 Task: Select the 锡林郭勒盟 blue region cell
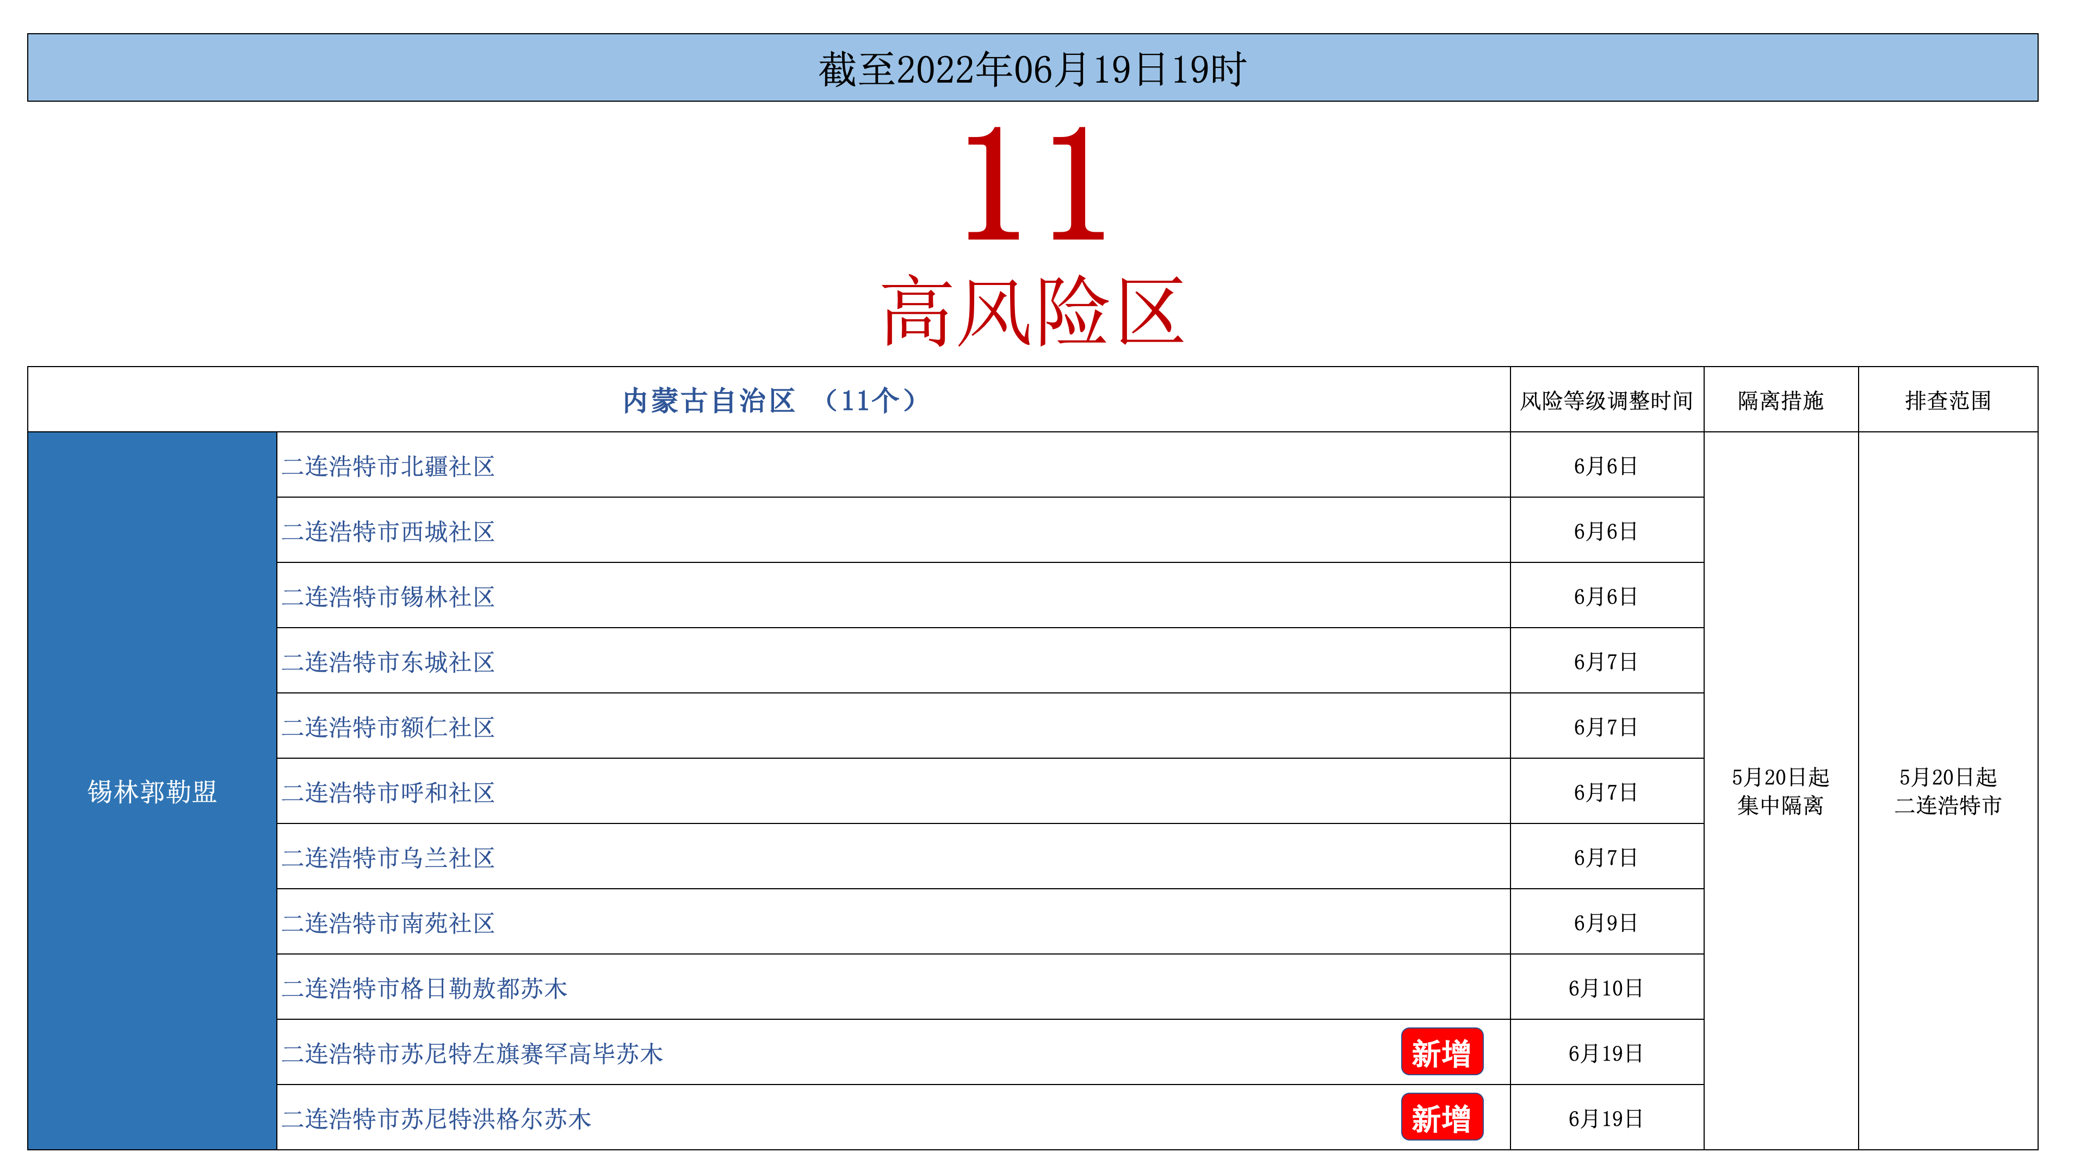(152, 791)
